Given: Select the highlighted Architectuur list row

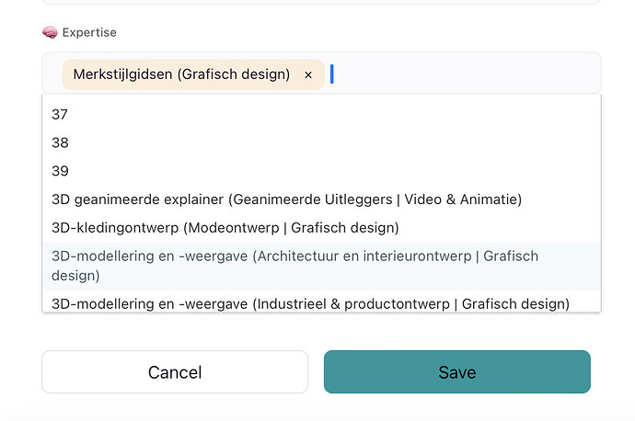Looking at the screenshot, I should (x=321, y=266).
